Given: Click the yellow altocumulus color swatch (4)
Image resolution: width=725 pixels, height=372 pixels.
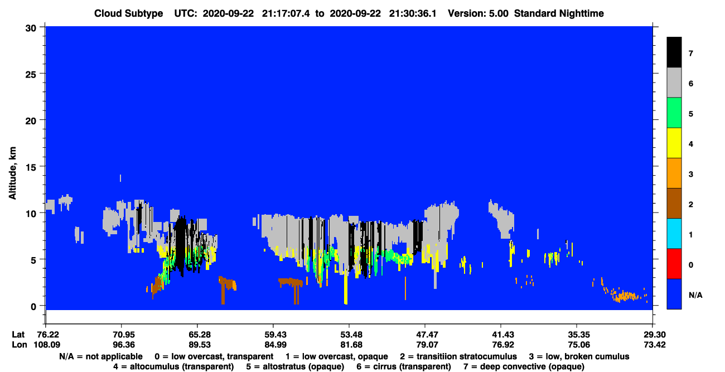Looking at the screenshot, I should click(x=674, y=143).
